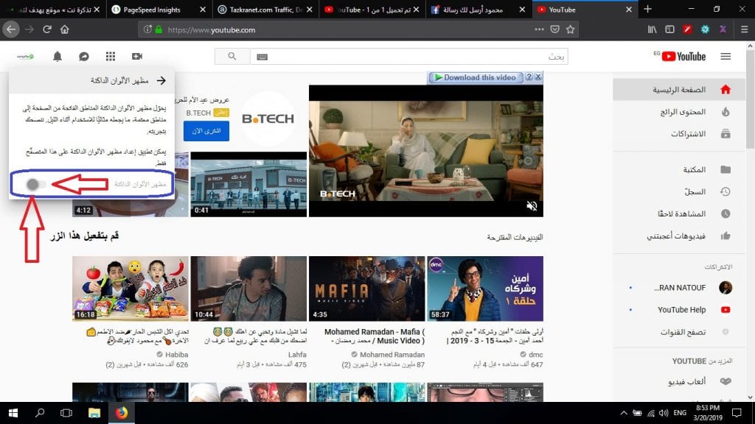The image size is (755, 424).
Task: Click the volume icon in system tray
Action: (x=664, y=413)
